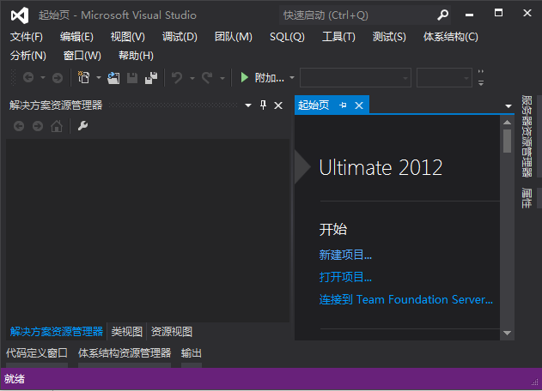
Task: Collapse start page left pane triangle arrow
Action: click(302, 166)
